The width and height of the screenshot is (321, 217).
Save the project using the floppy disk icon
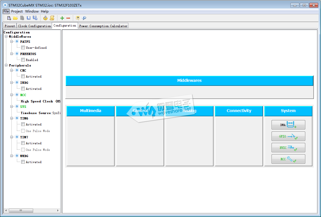coord(29,18)
